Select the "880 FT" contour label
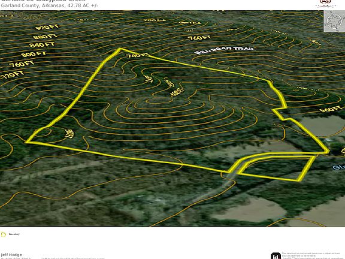The width and height of the screenshot is (345, 259). click(x=45, y=37)
